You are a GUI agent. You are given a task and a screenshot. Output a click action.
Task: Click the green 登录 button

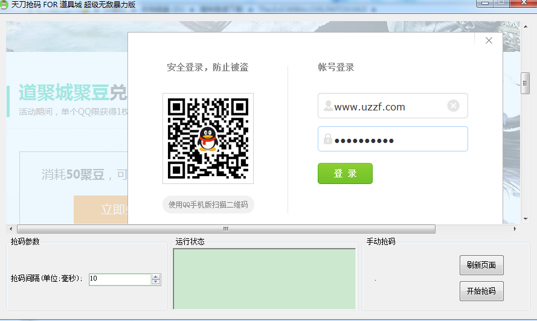(345, 174)
